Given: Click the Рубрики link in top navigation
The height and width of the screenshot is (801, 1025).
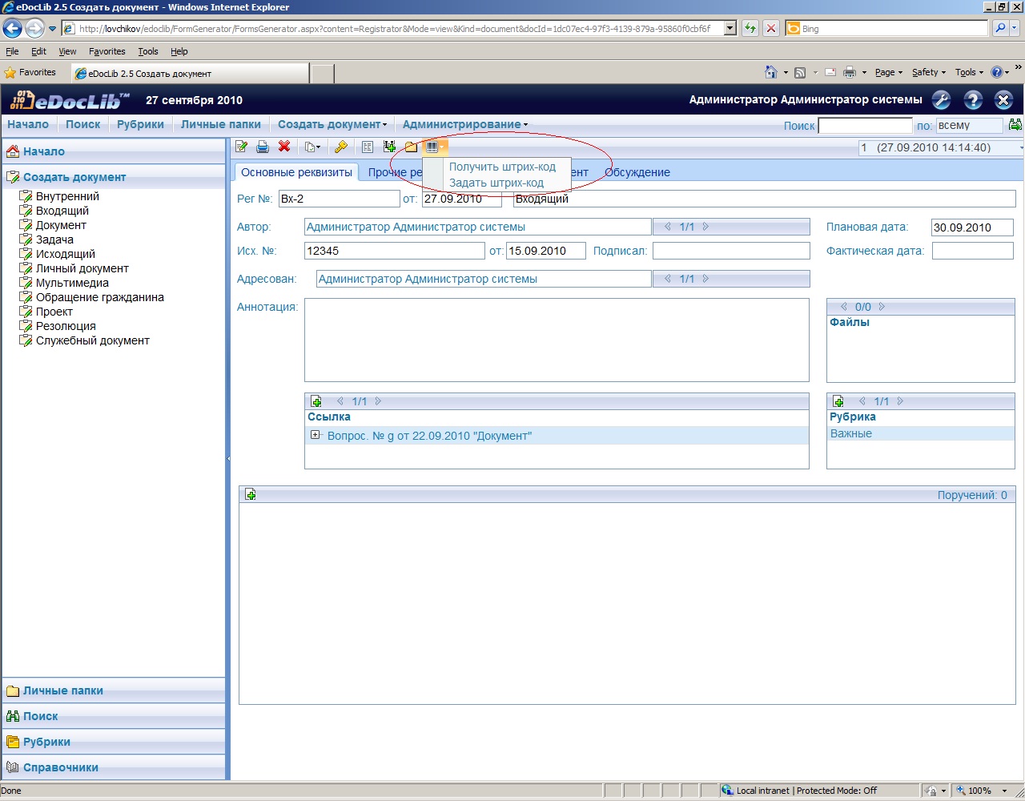Looking at the screenshot, I should (140, 124).
